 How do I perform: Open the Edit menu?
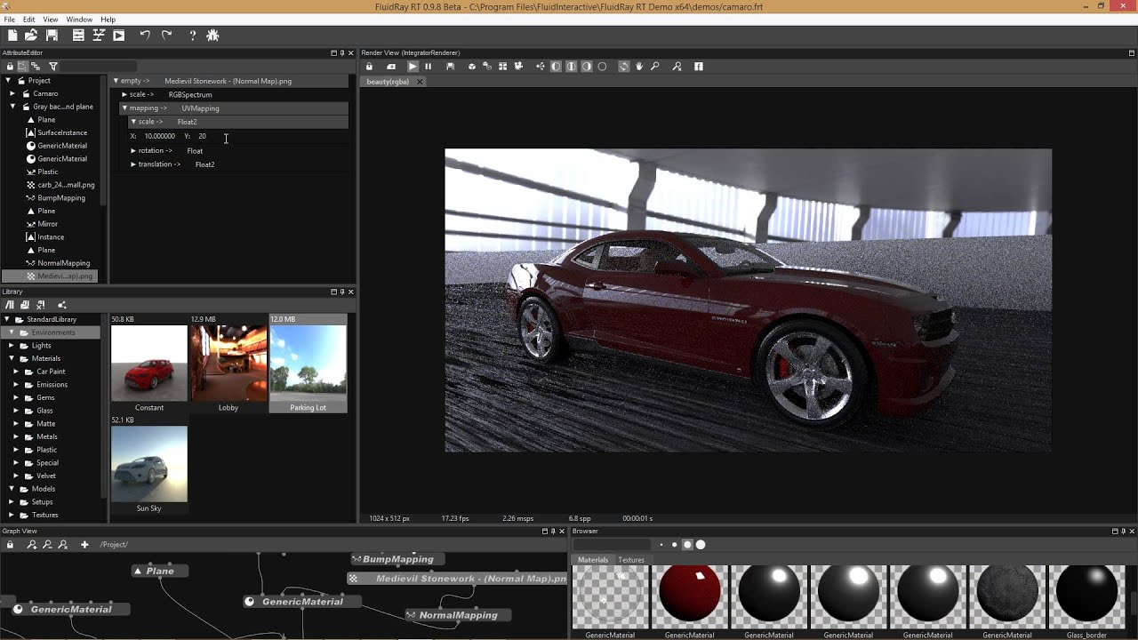[29, 20]
